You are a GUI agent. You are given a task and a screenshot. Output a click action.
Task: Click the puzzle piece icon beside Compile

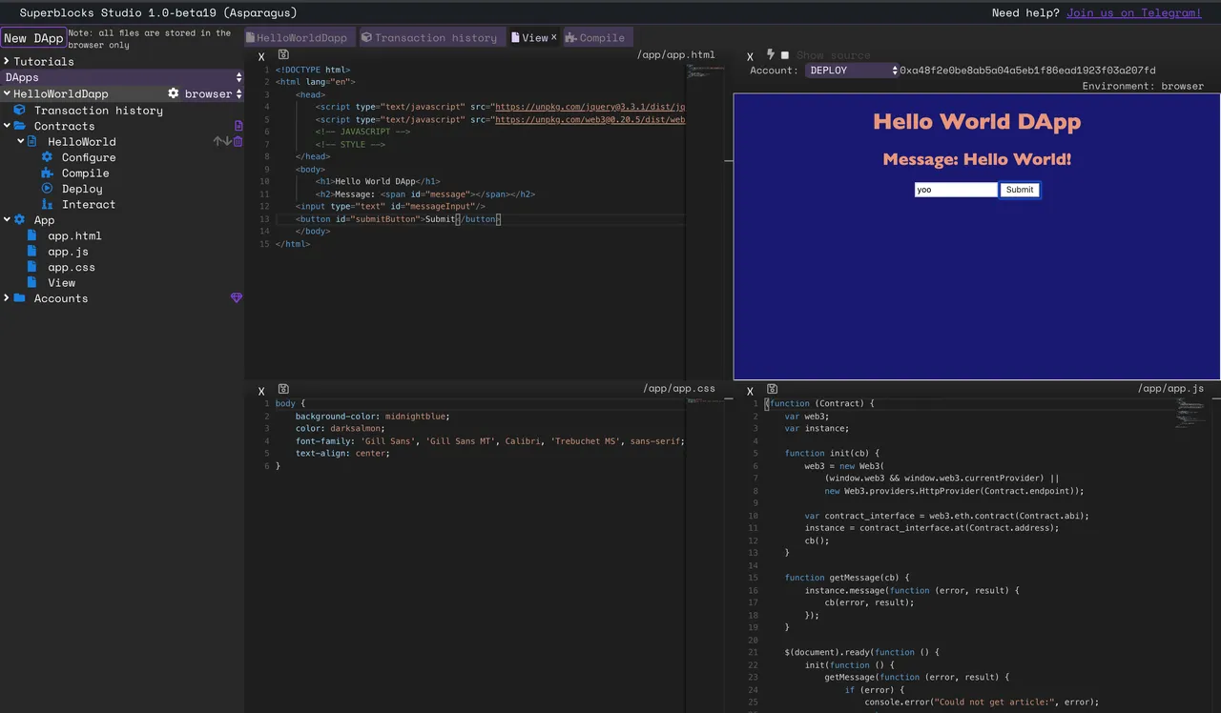tap(47, 173)
